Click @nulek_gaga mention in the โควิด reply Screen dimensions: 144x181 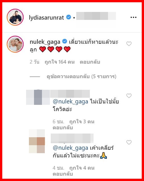coord(70,102)
